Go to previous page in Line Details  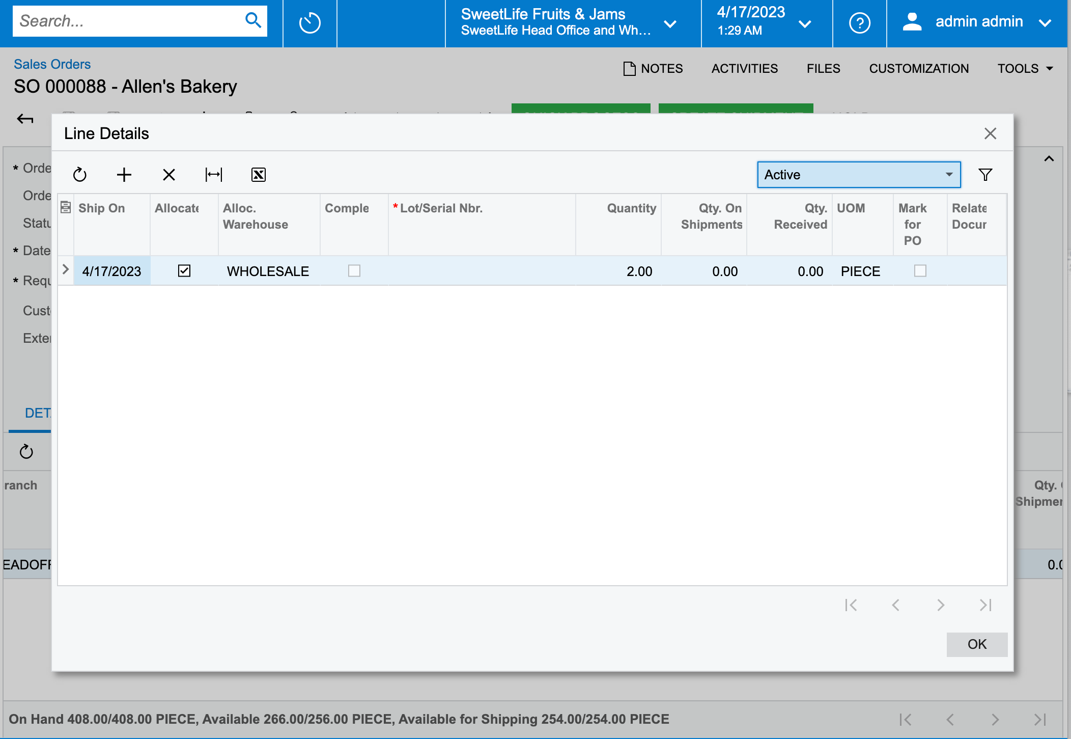pyautogui.click(x=896, y=605)
